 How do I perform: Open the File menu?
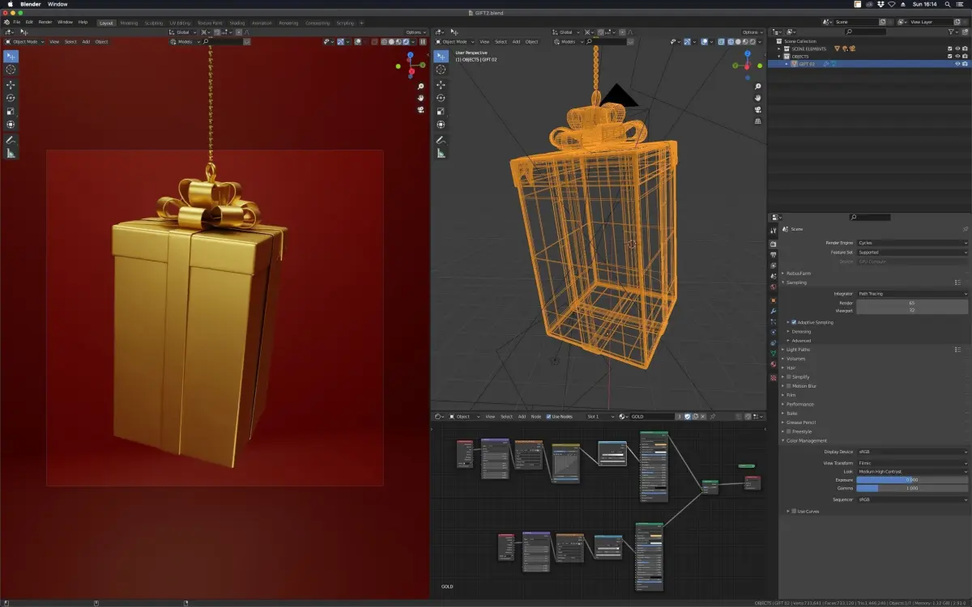tap(16, 22)
